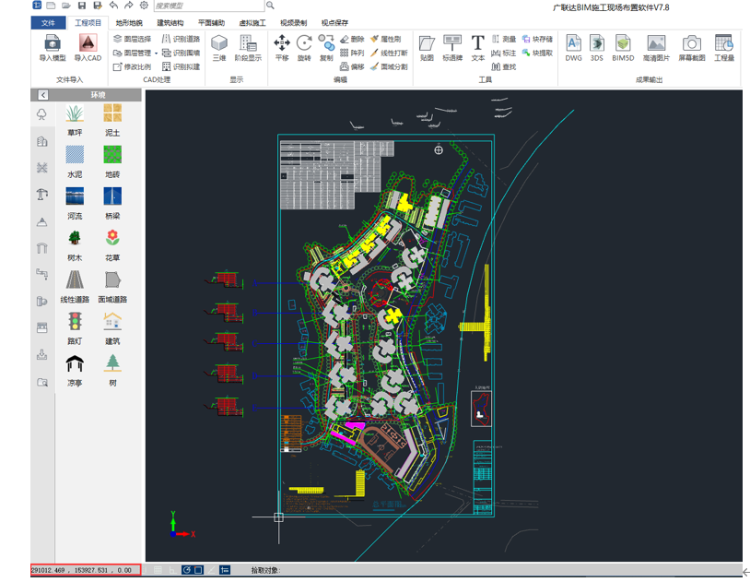This screenshot has height=582, width=750.
Task: Toggle the polar tracking status bar button
Action: pyautogui.click(x=186, y=570)
